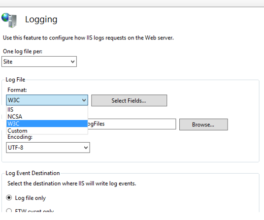The width and height of the screenshot is (264, 220).
Task: Click the Log Event Destination group label
Action: (x=33, y=173)
